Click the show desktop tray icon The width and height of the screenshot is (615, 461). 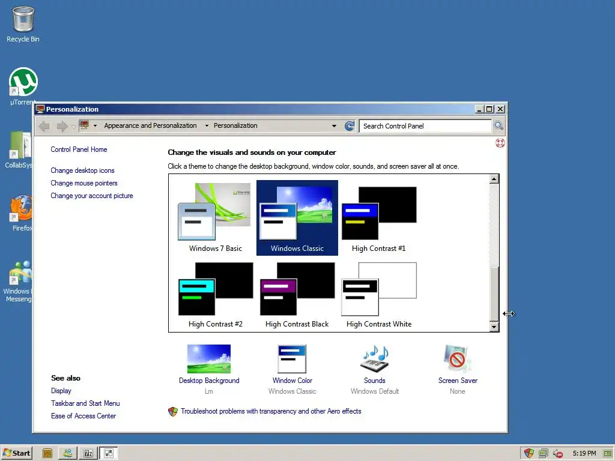coord(608,454)
